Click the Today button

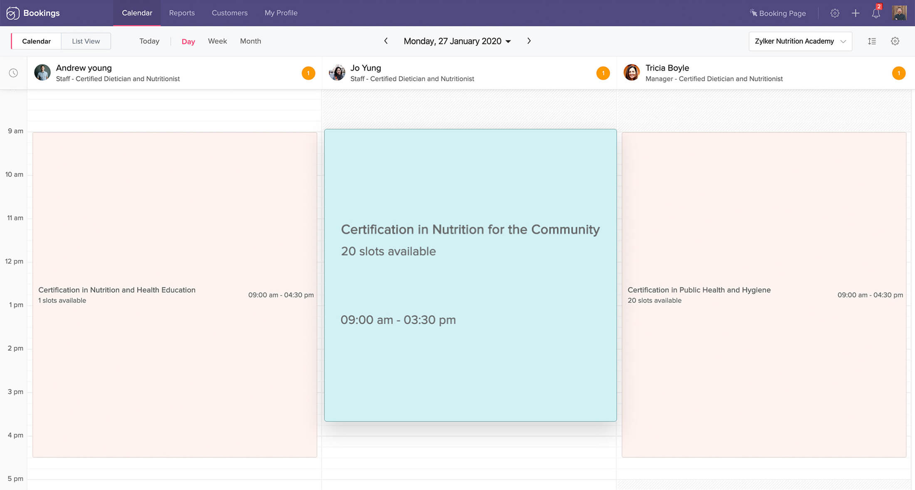click(x=149, y=41)
